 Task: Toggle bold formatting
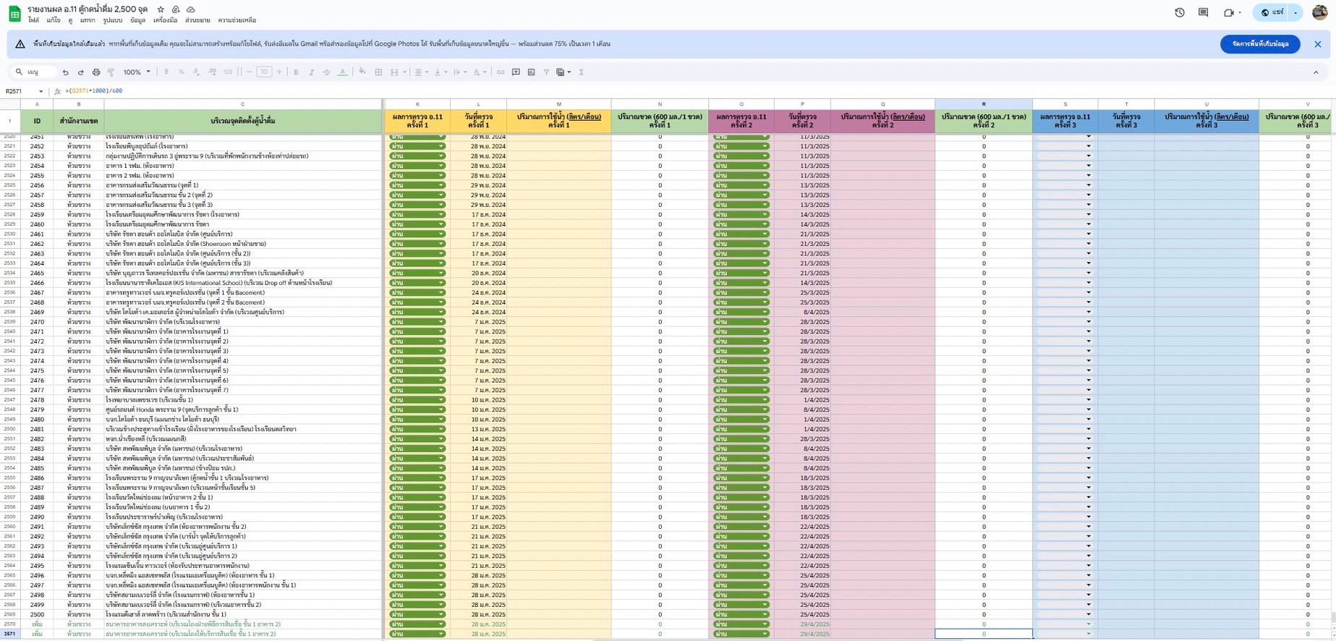(296, 72)
